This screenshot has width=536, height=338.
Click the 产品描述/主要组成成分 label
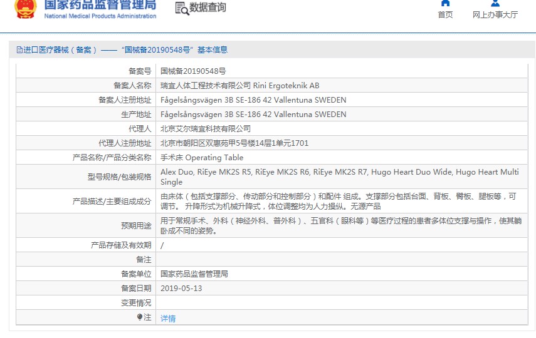112,201
